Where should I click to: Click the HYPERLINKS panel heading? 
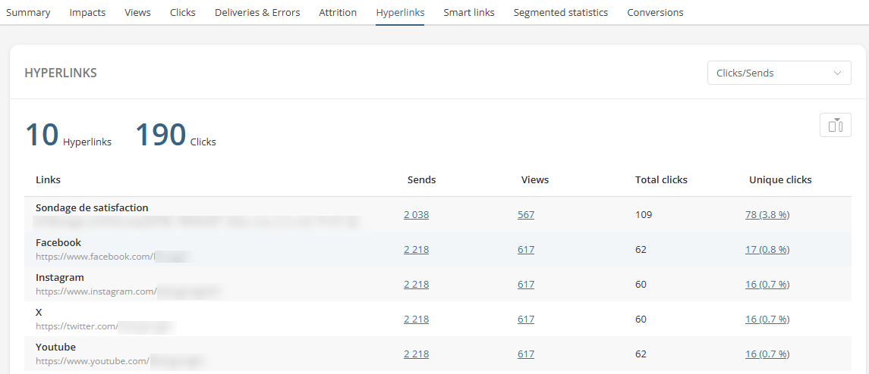[x=61, y=73]
